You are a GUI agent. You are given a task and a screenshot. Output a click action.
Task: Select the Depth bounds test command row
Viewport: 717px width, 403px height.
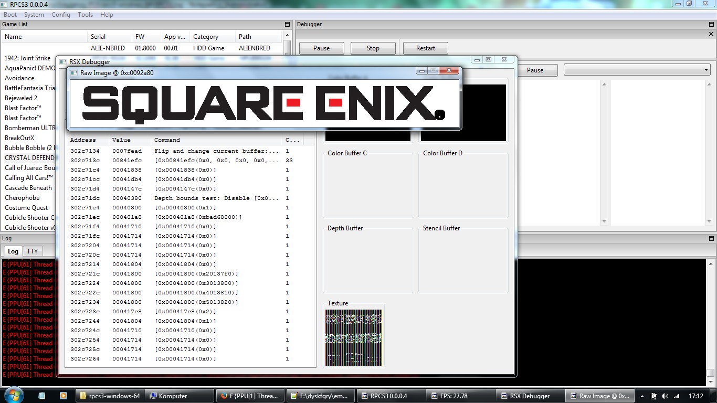click(189, 198)
